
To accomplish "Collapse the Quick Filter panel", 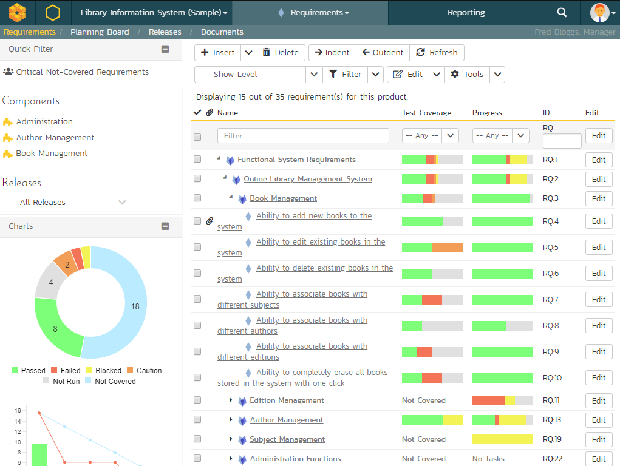I will [x=165, y=49].
